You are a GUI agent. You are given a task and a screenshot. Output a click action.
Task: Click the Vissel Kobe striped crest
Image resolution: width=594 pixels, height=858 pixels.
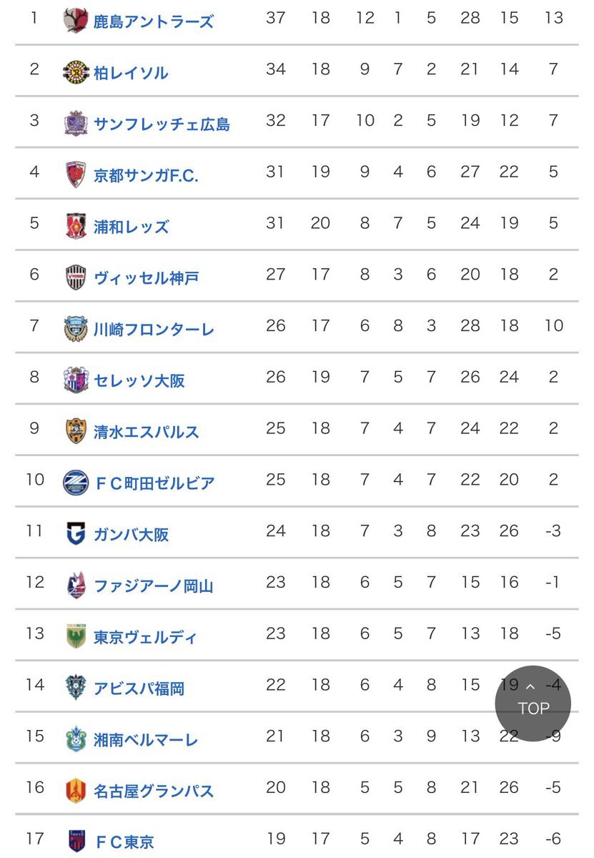[x=75, y=277]
